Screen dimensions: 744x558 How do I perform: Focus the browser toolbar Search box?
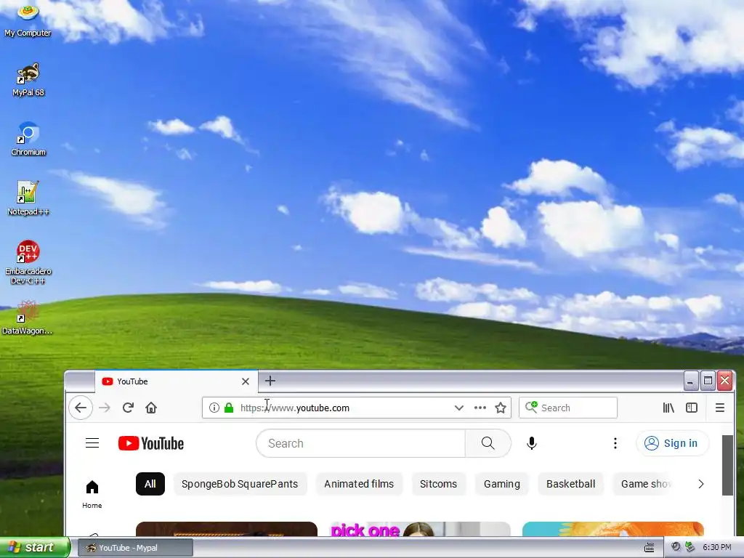coord(568,408)
